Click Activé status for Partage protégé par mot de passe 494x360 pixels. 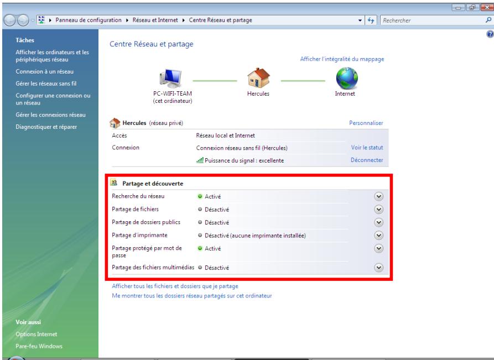point(212,248)
